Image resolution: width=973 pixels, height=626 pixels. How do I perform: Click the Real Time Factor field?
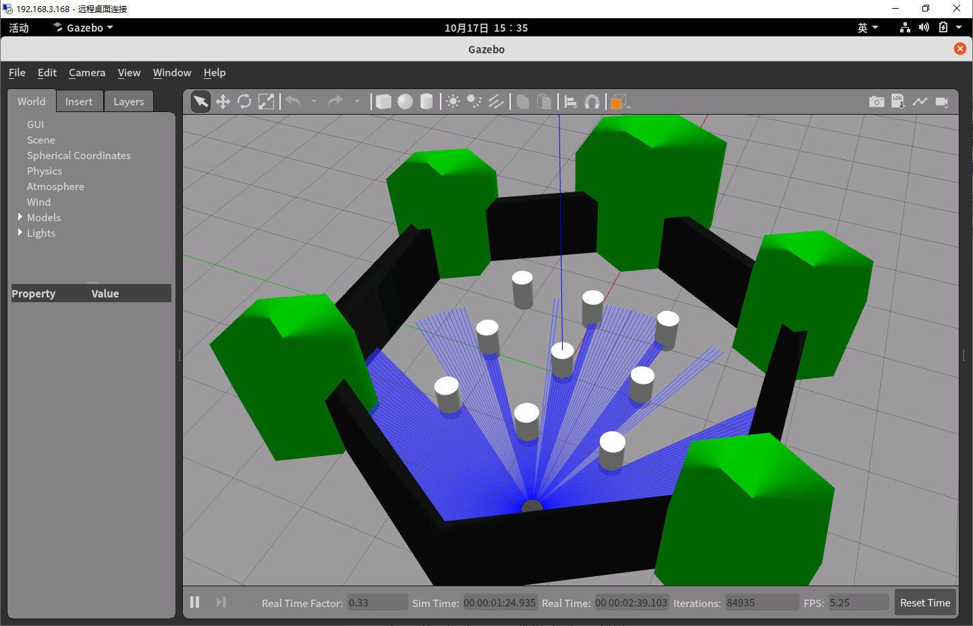click(377, 602)
